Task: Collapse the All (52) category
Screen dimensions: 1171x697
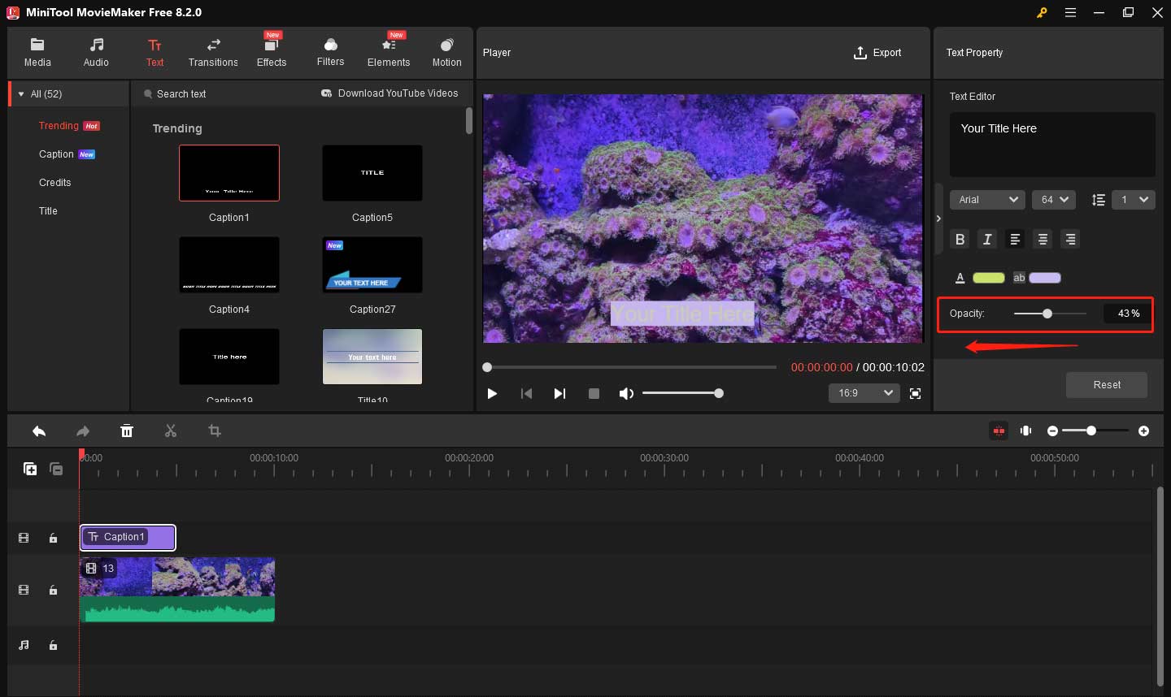Action: [21, 94]
